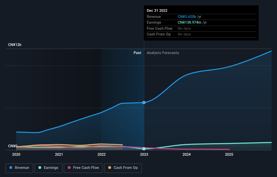Click the Analysts Forecasts label

point(163,53)
